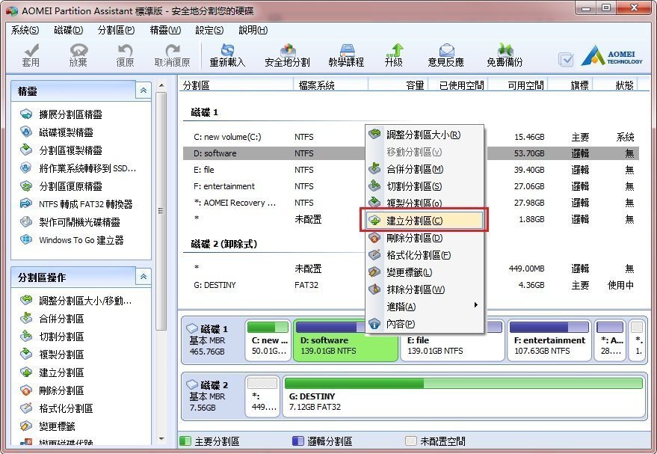The width and height of the screenshot is (657, 454).
Task: Click the 套用 (Apply) checkmark toolbar icon
Action: 31,50
